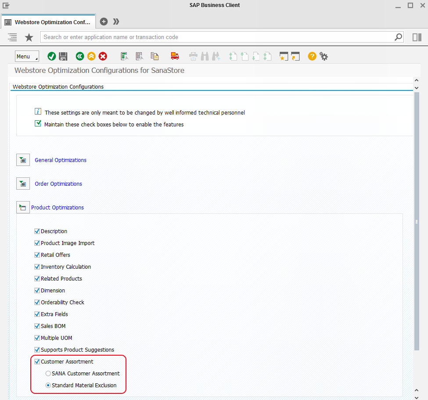Click the Last Page icon
This screenshot has height=400, width=428.
267,57
